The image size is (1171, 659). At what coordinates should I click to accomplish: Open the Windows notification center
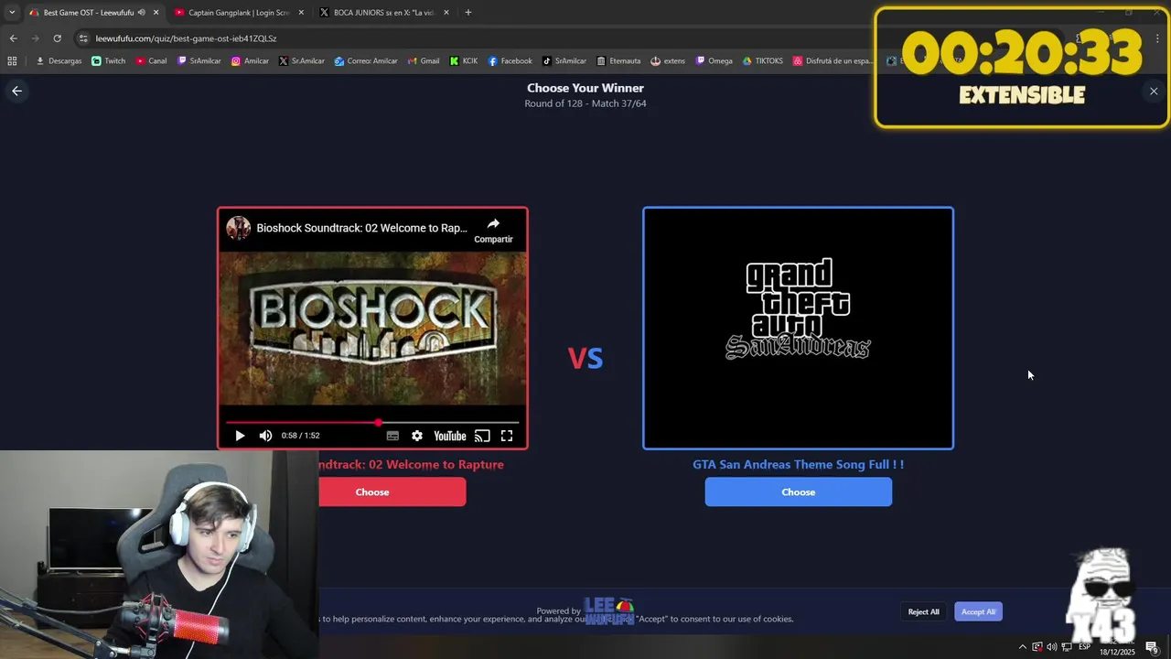coord(1151,647)
